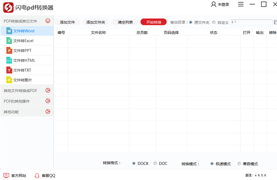Open the hamburger menu in title bar
This screenshot has width=277, height=180.
(x=241, y=4)
